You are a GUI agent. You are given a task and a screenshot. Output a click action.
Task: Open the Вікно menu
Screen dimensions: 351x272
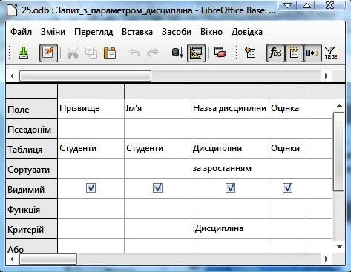coord(211,32)
